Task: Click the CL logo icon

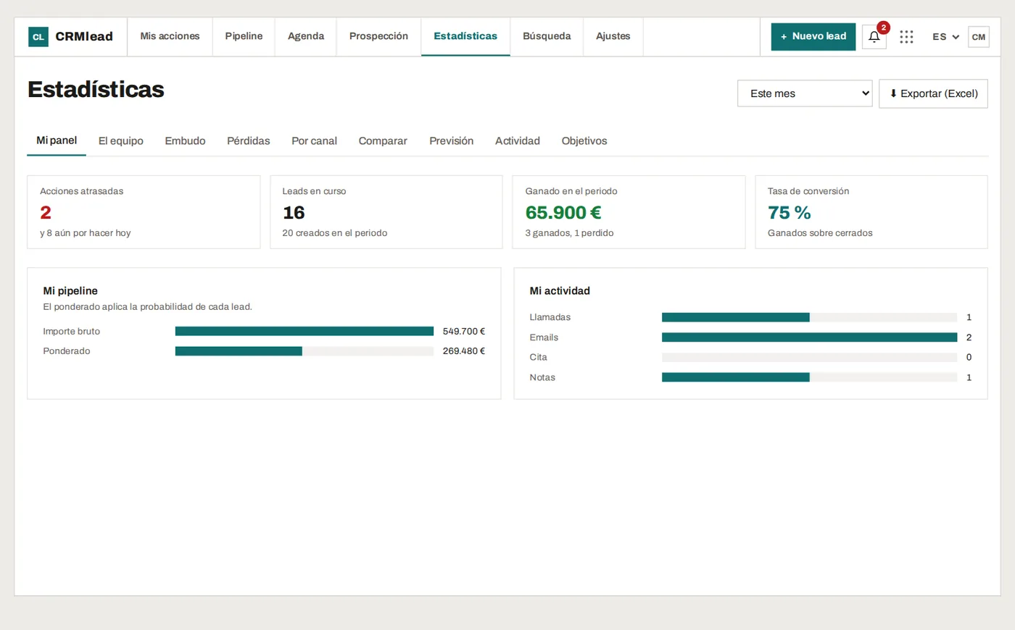Action: (x=38, y=37)
